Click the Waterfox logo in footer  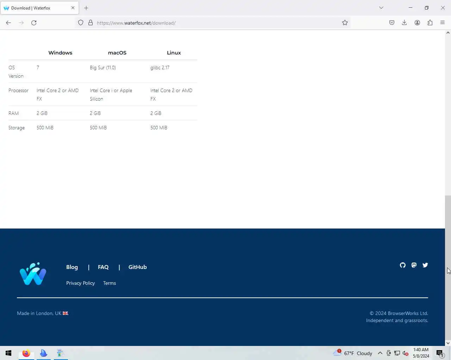[x=33, y=274]
